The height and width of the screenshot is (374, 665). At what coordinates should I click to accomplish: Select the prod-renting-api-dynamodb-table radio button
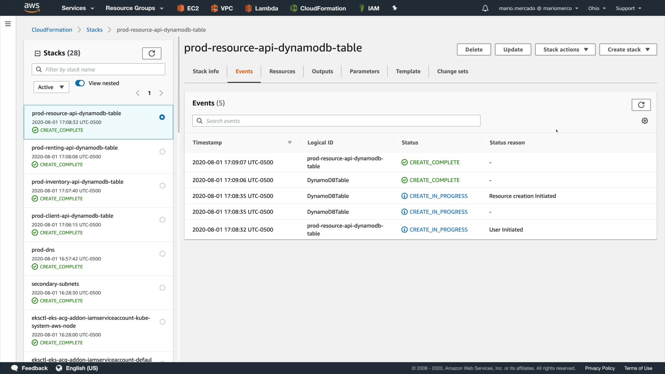[x=162, y=152]
